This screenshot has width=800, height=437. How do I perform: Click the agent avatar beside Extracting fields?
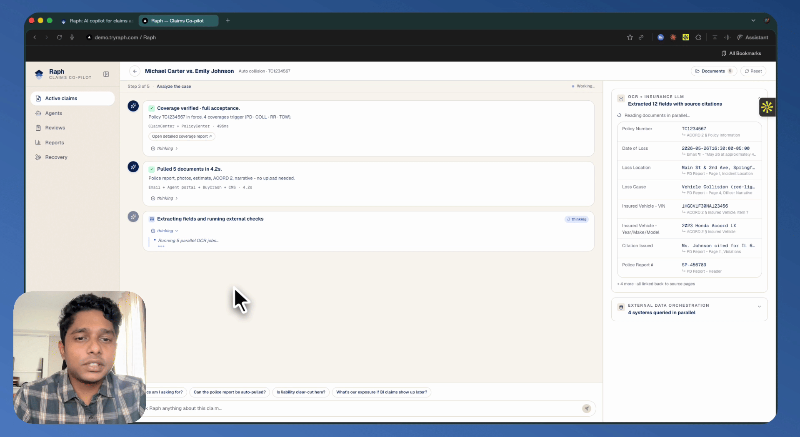(133, 216)
